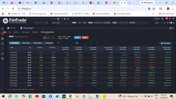Open the window layout icon in sidebar
Screen dimensions: 176x99
point(2,29)
